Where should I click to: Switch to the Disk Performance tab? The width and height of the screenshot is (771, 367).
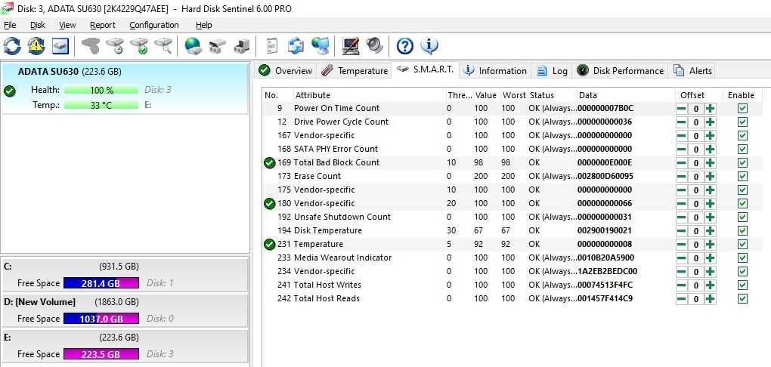coord(621,71)
